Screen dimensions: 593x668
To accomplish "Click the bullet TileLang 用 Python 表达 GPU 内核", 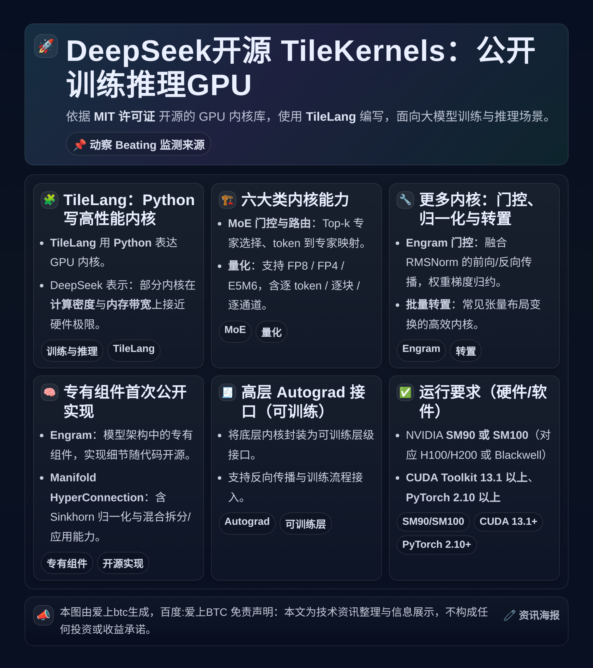I will click(x=114, y=252).
